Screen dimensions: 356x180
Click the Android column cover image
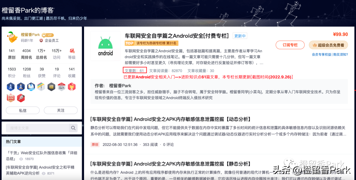105,46
